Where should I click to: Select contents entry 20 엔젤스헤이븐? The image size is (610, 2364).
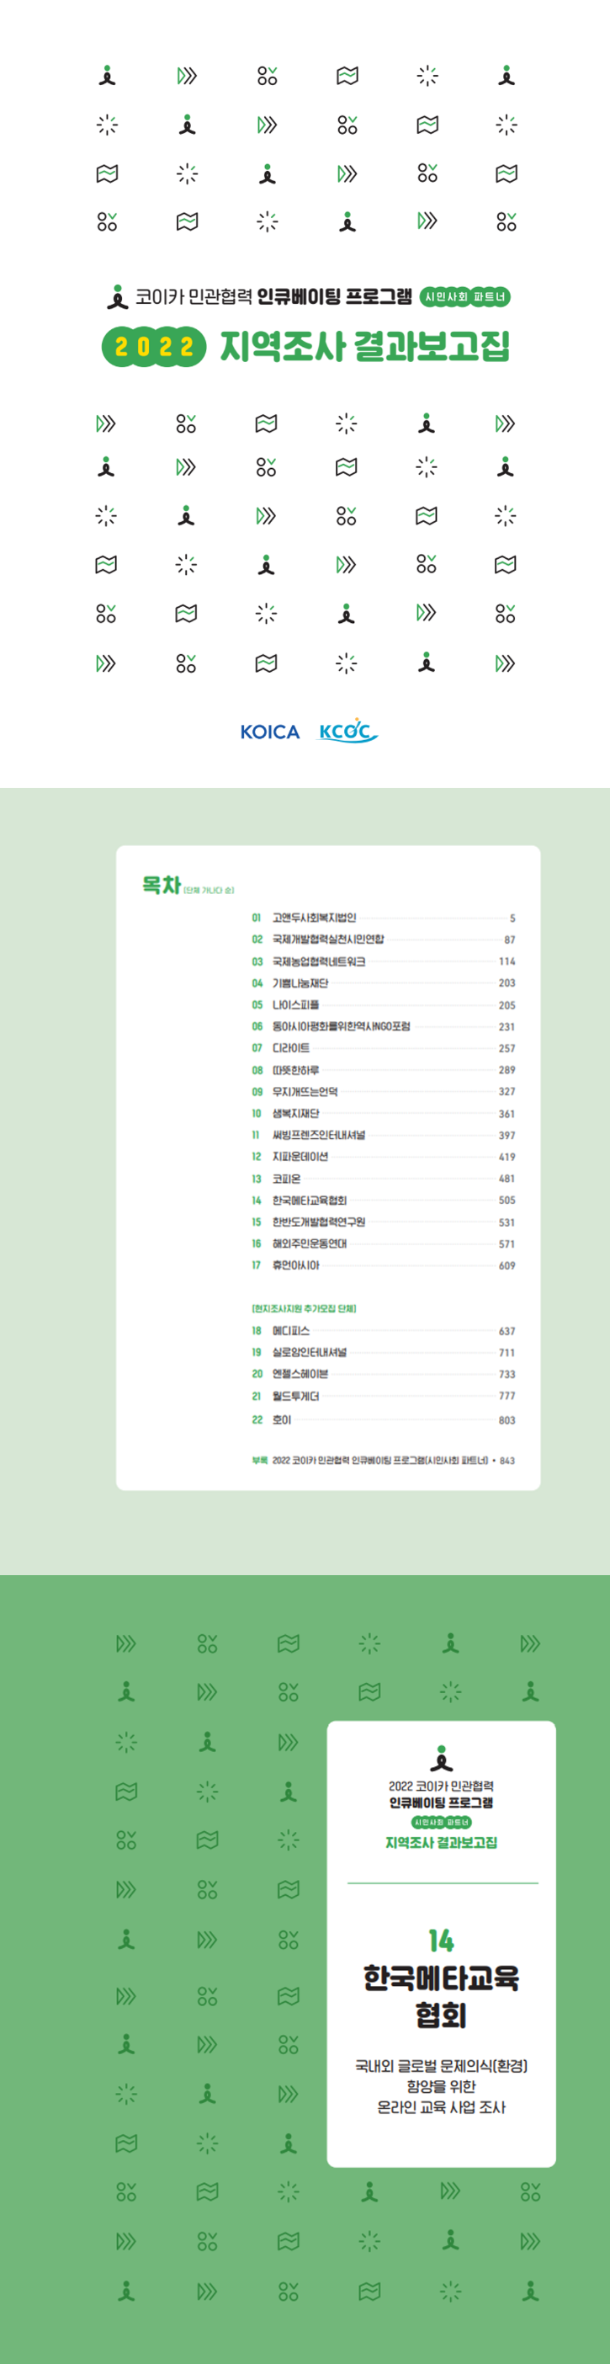(x=384, y=1374)
